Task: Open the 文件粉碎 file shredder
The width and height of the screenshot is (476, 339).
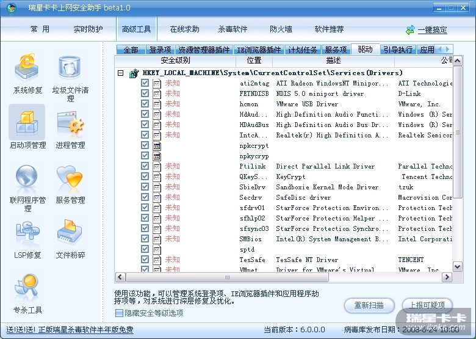Action: point(70,239)
